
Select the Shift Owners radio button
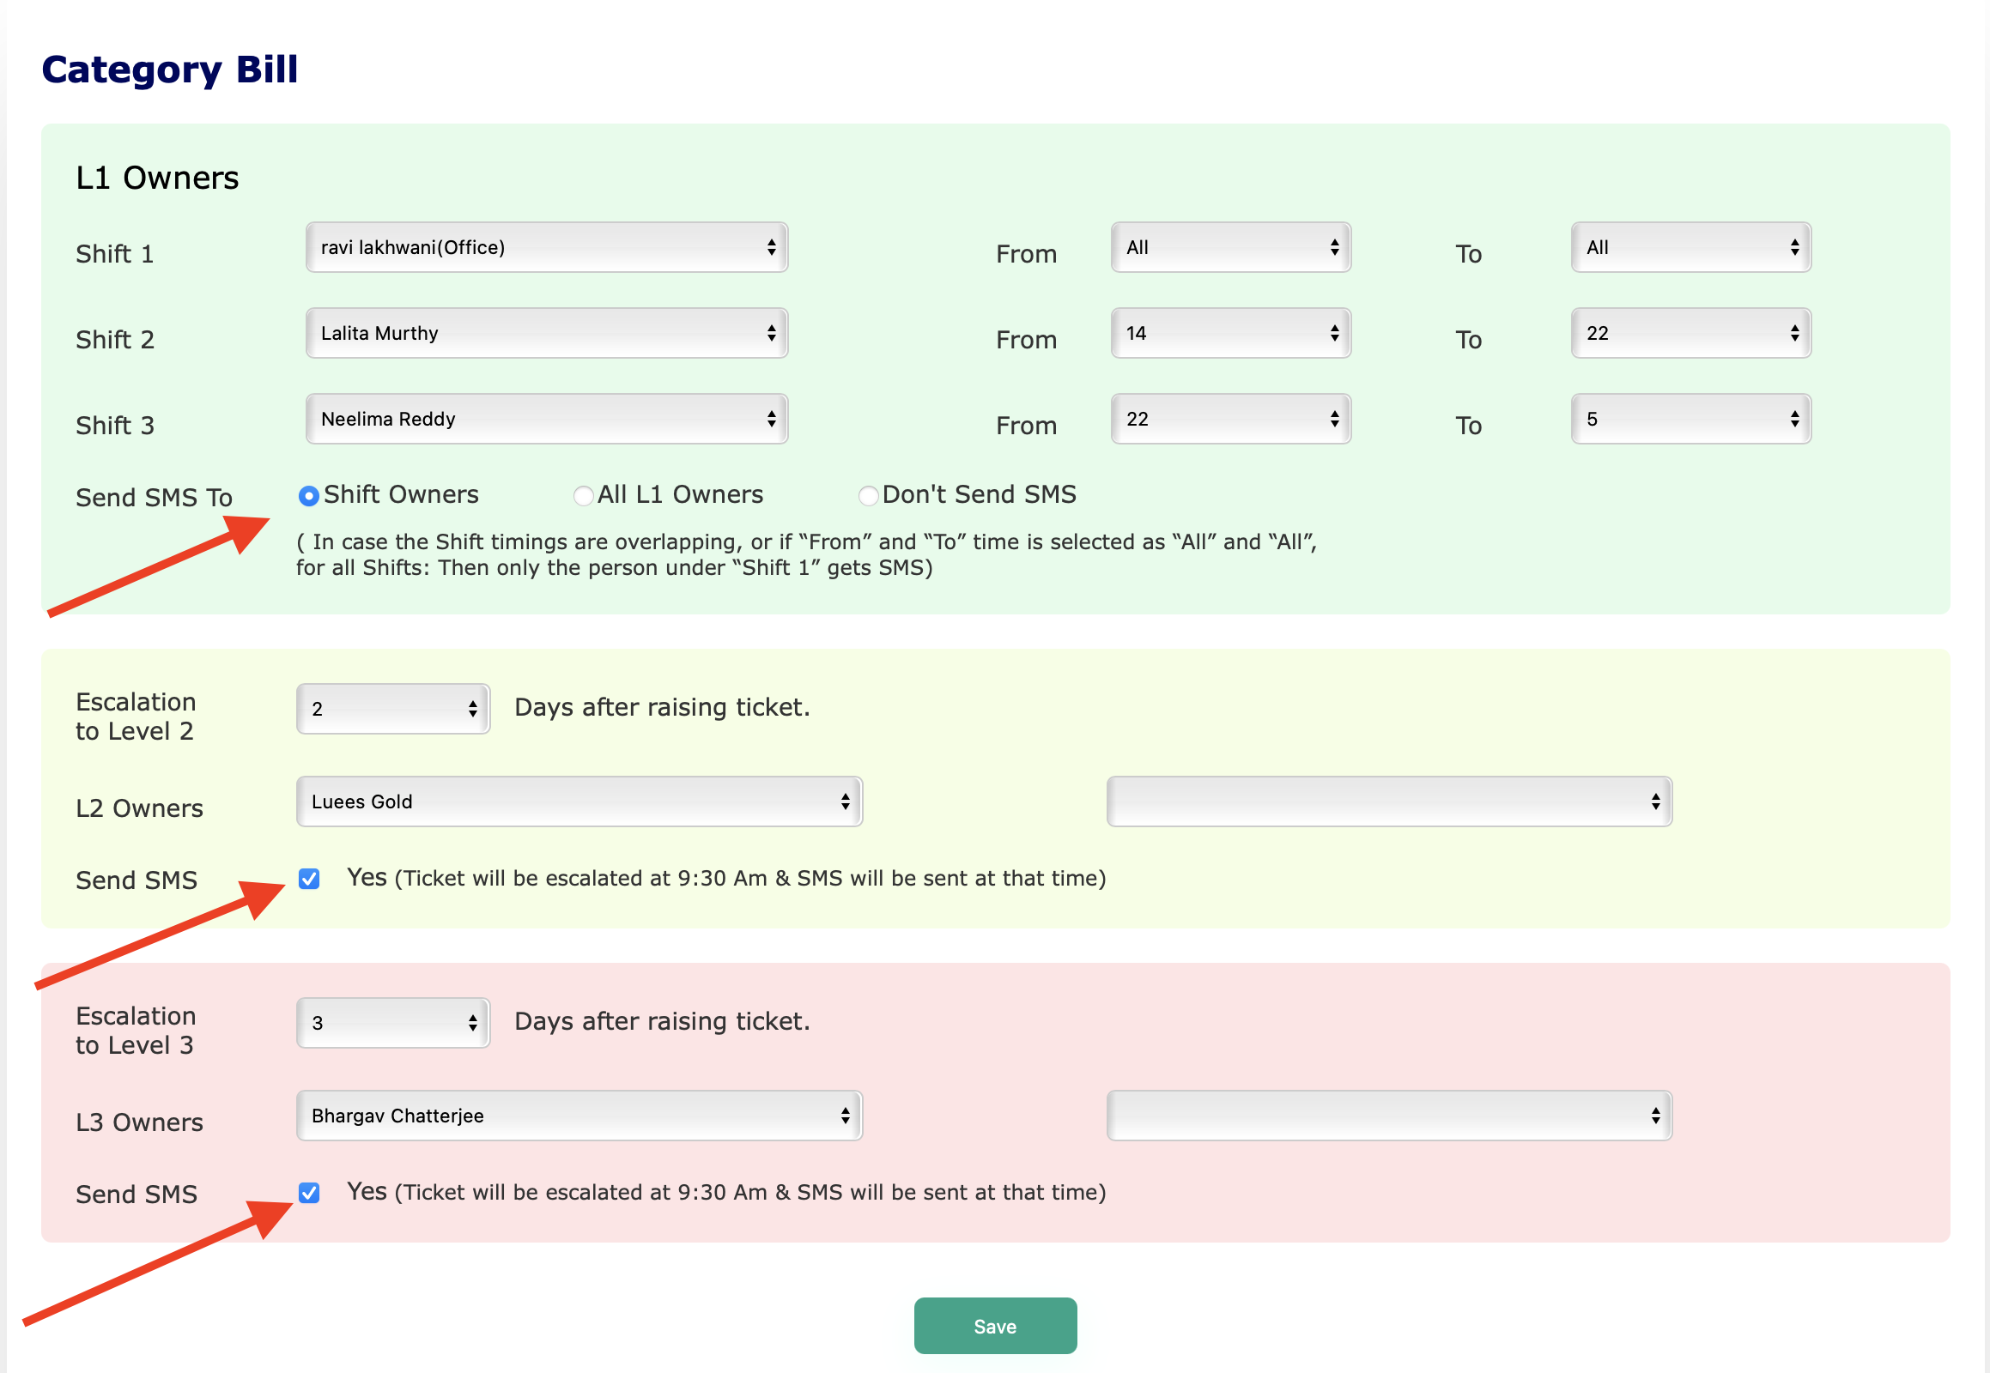tap(308, 496)
